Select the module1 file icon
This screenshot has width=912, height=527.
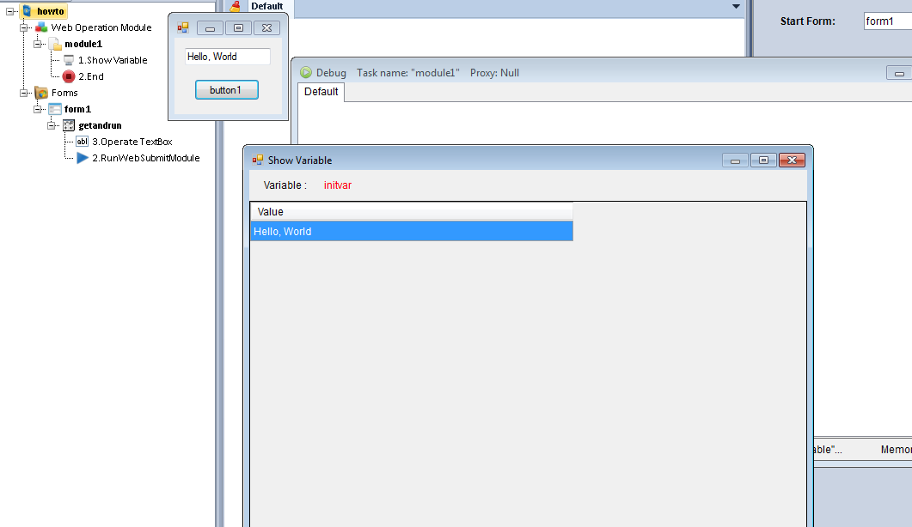55,44
